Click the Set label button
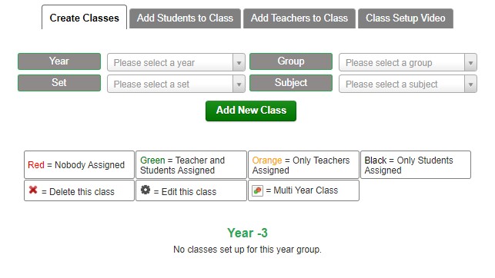Screen dimensions: 495x278 (x=59, y=83)
